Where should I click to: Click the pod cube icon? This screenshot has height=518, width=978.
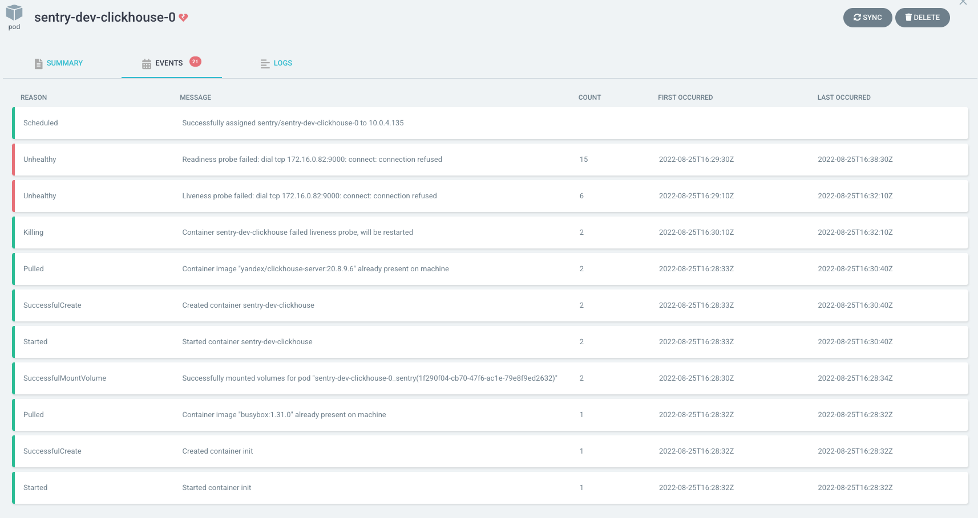[14, 13]
